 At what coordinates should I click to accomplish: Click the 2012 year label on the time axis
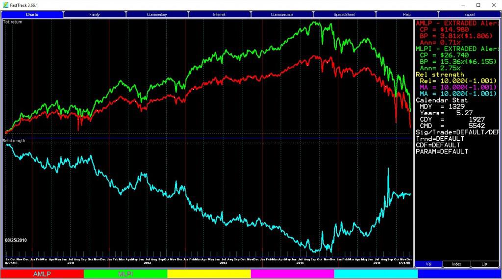point(147,263)
